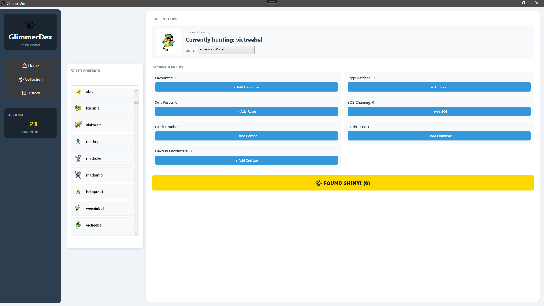Click the machamp sprite icon
544x306 pixels.
(x=78, y=175)
